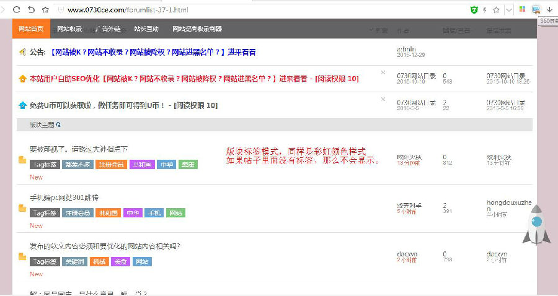Click the colorful grid extensions icon
This screenshot has width=558, height=296.
pos(523,10)
